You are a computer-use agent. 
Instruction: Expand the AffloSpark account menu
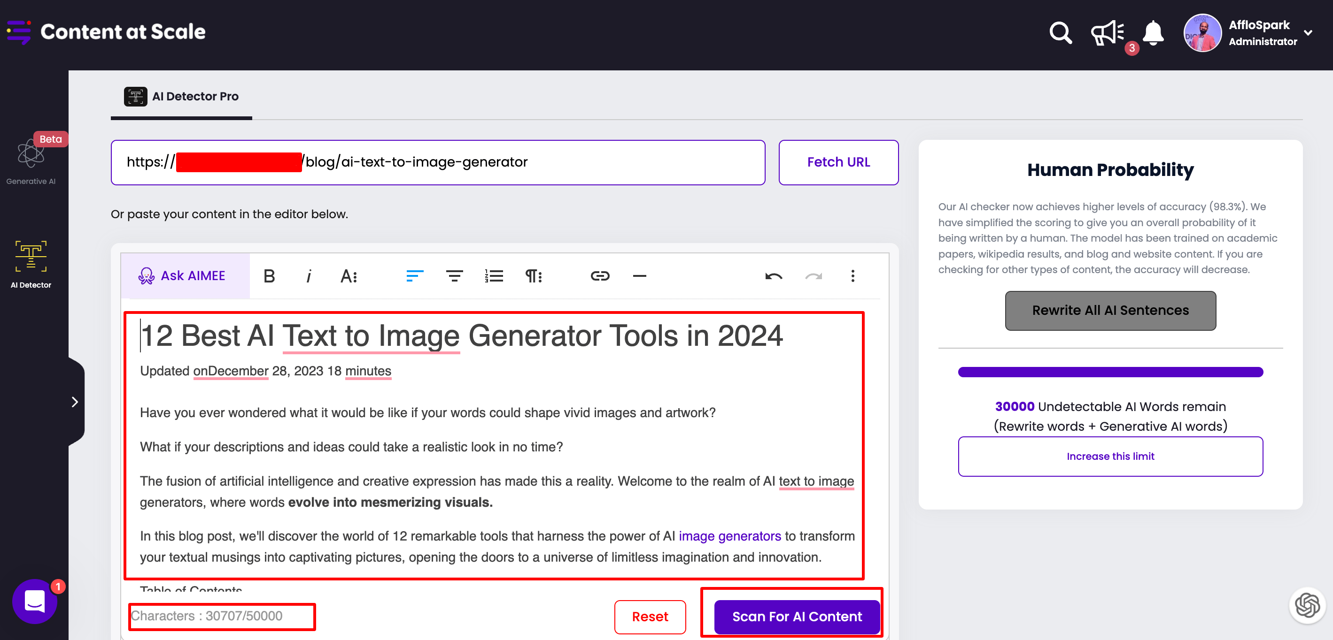click(1309, 32)
